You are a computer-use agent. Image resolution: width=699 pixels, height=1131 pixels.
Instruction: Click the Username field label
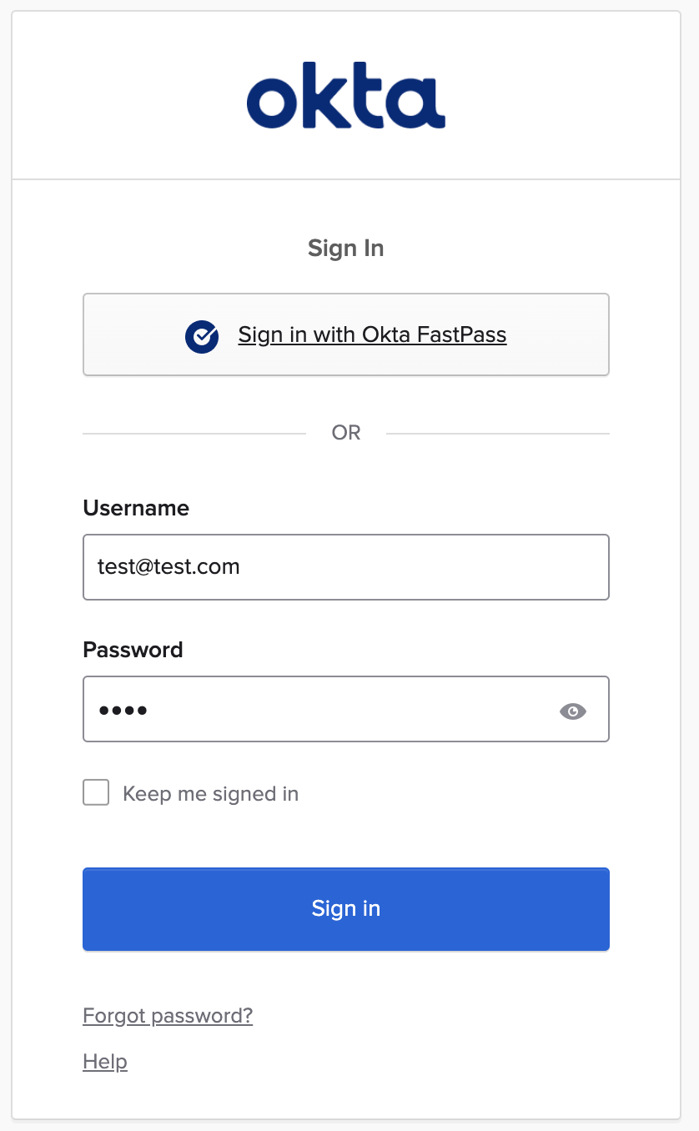coord(136,508)
